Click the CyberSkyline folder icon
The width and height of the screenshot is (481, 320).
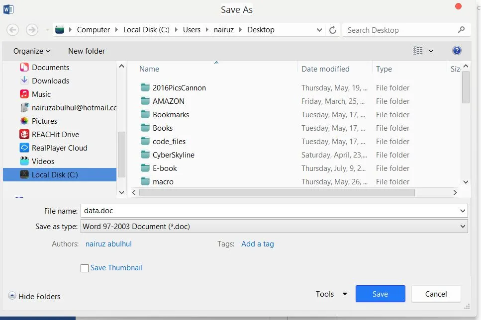click(x=145, y=155)
